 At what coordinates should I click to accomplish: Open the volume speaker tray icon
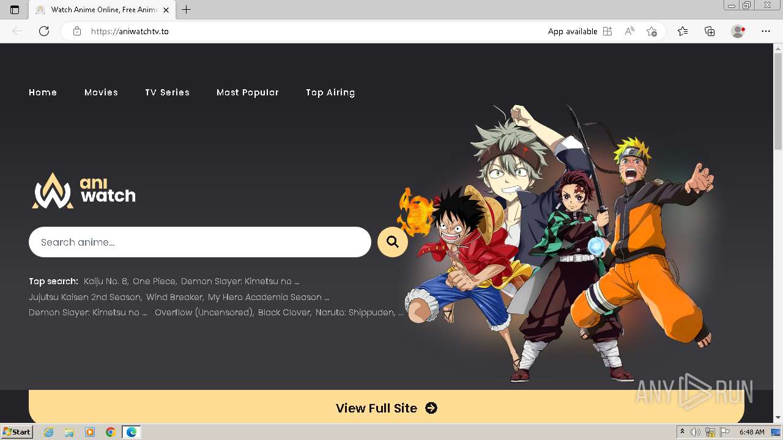pos(696,432)
